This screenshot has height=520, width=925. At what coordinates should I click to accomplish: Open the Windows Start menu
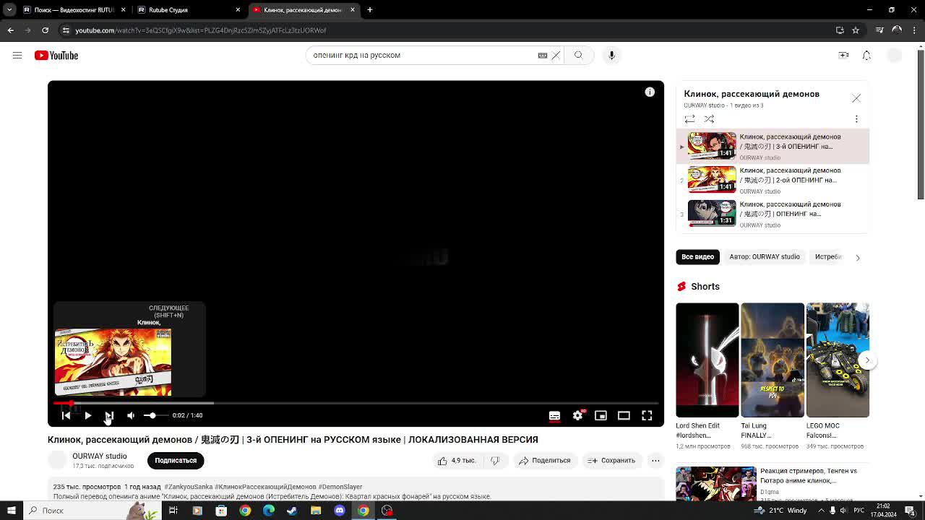10,511
